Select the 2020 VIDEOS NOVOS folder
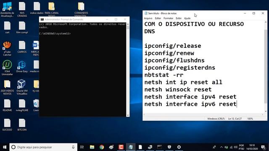This screenshot has width=269, height=151. tap(7, 88)
